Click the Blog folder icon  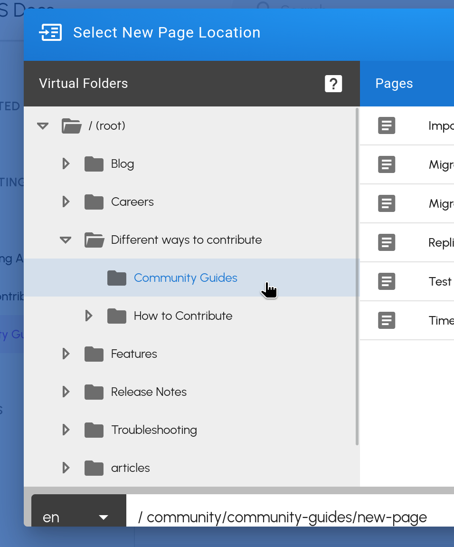[94, 164]
